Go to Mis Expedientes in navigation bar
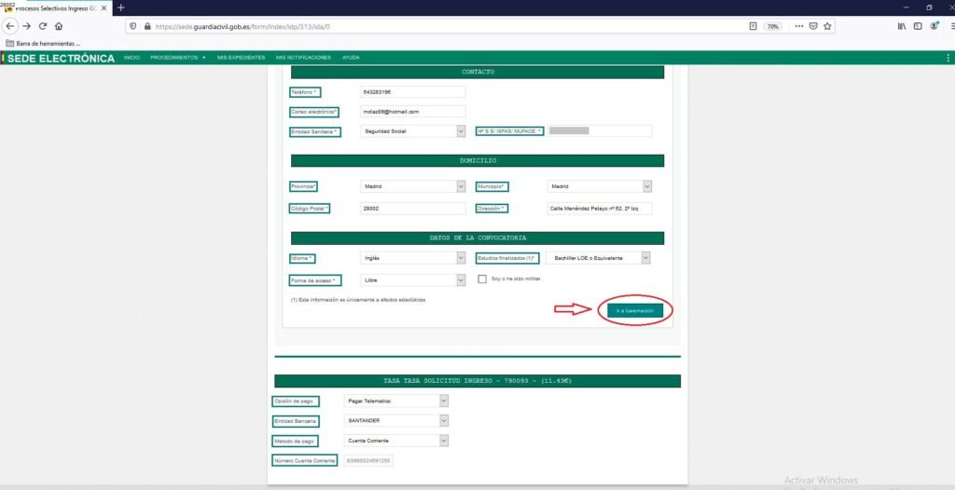 [x=242, y=58]
